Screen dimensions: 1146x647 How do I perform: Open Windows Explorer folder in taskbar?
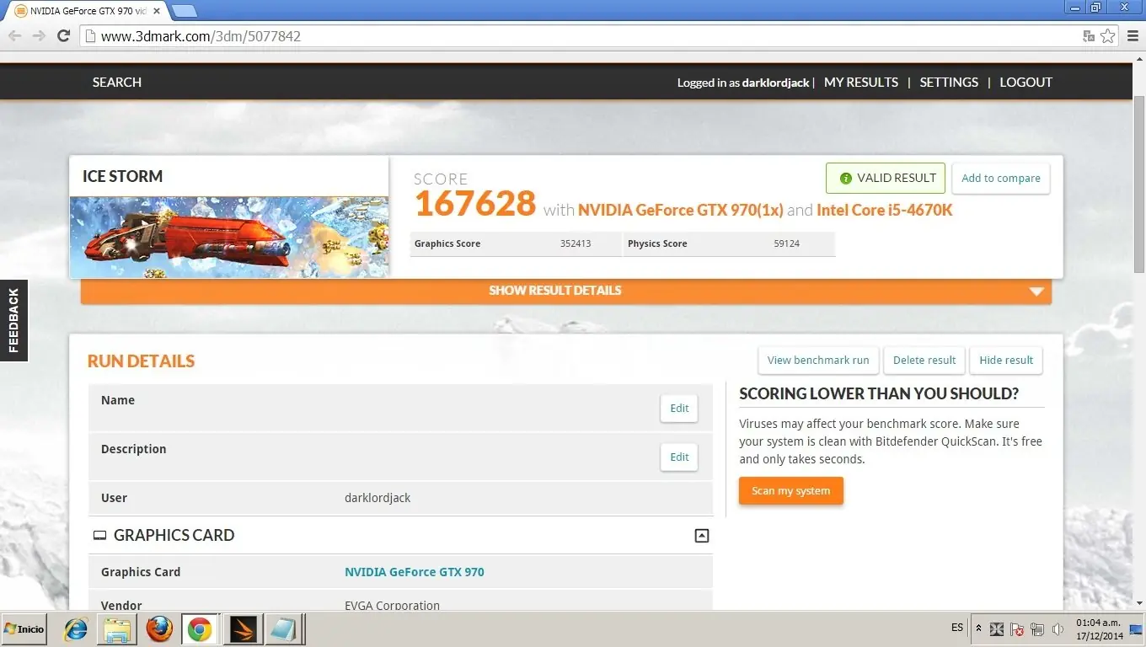[x=117, y=629]
